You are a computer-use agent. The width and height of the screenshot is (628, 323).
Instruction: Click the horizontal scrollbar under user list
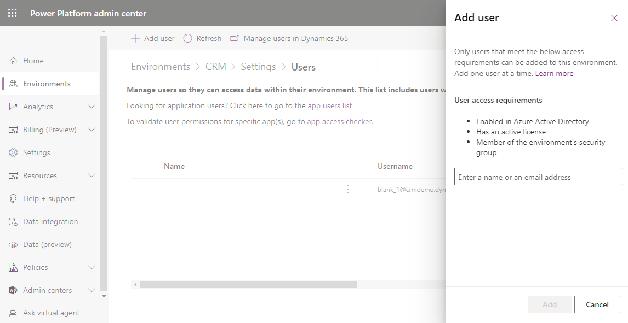coord(248,284)
